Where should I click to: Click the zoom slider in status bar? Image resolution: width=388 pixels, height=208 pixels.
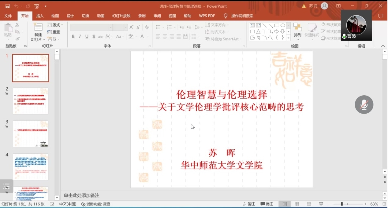point(341,204)
